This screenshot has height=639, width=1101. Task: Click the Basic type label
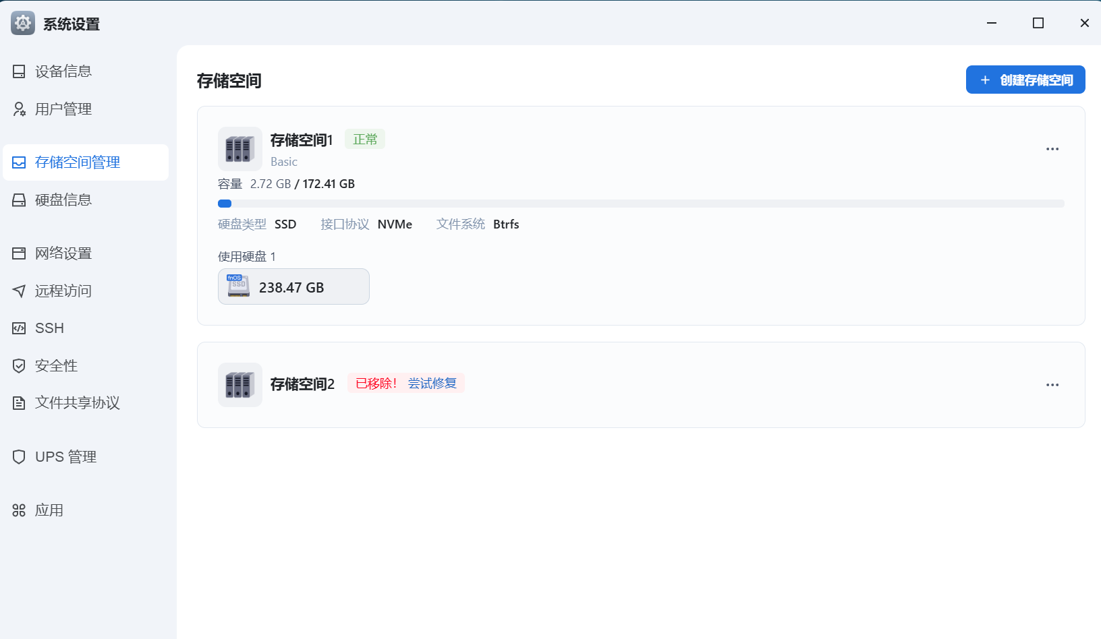coord(284,162)
